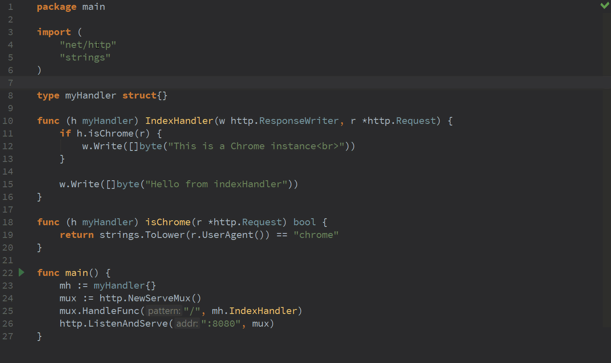The width and height of the screenshot is (611, 363).
Task: Click the ":8080" address string
Action: (x=221, y=323)
